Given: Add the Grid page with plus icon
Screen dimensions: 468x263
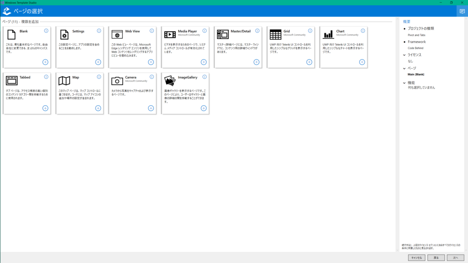Looking at the screenshot, I should 309,62.
